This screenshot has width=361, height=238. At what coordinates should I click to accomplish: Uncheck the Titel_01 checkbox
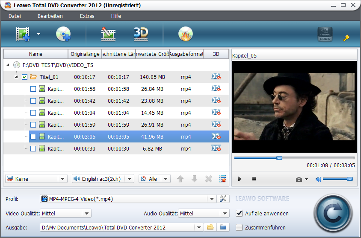pyautogui.click(x=24, y=77)
